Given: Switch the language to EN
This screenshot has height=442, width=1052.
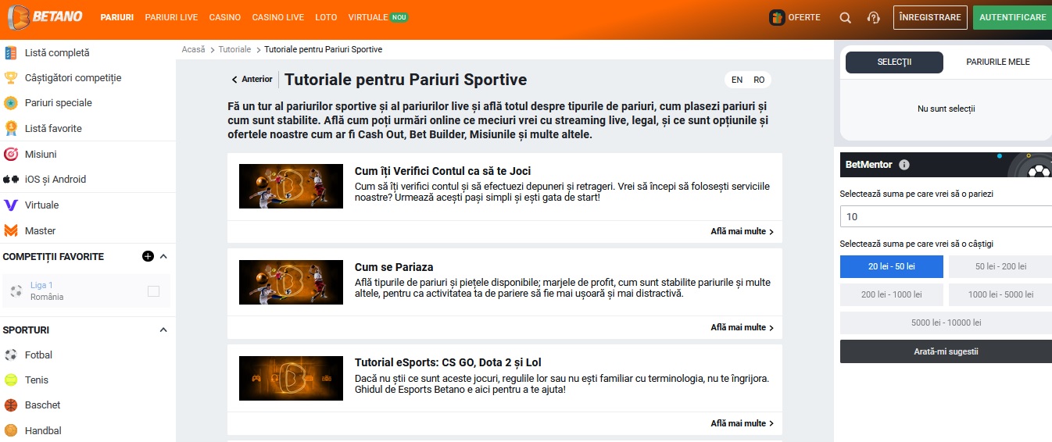Looking at the screenshot, I should coord(737,80).
